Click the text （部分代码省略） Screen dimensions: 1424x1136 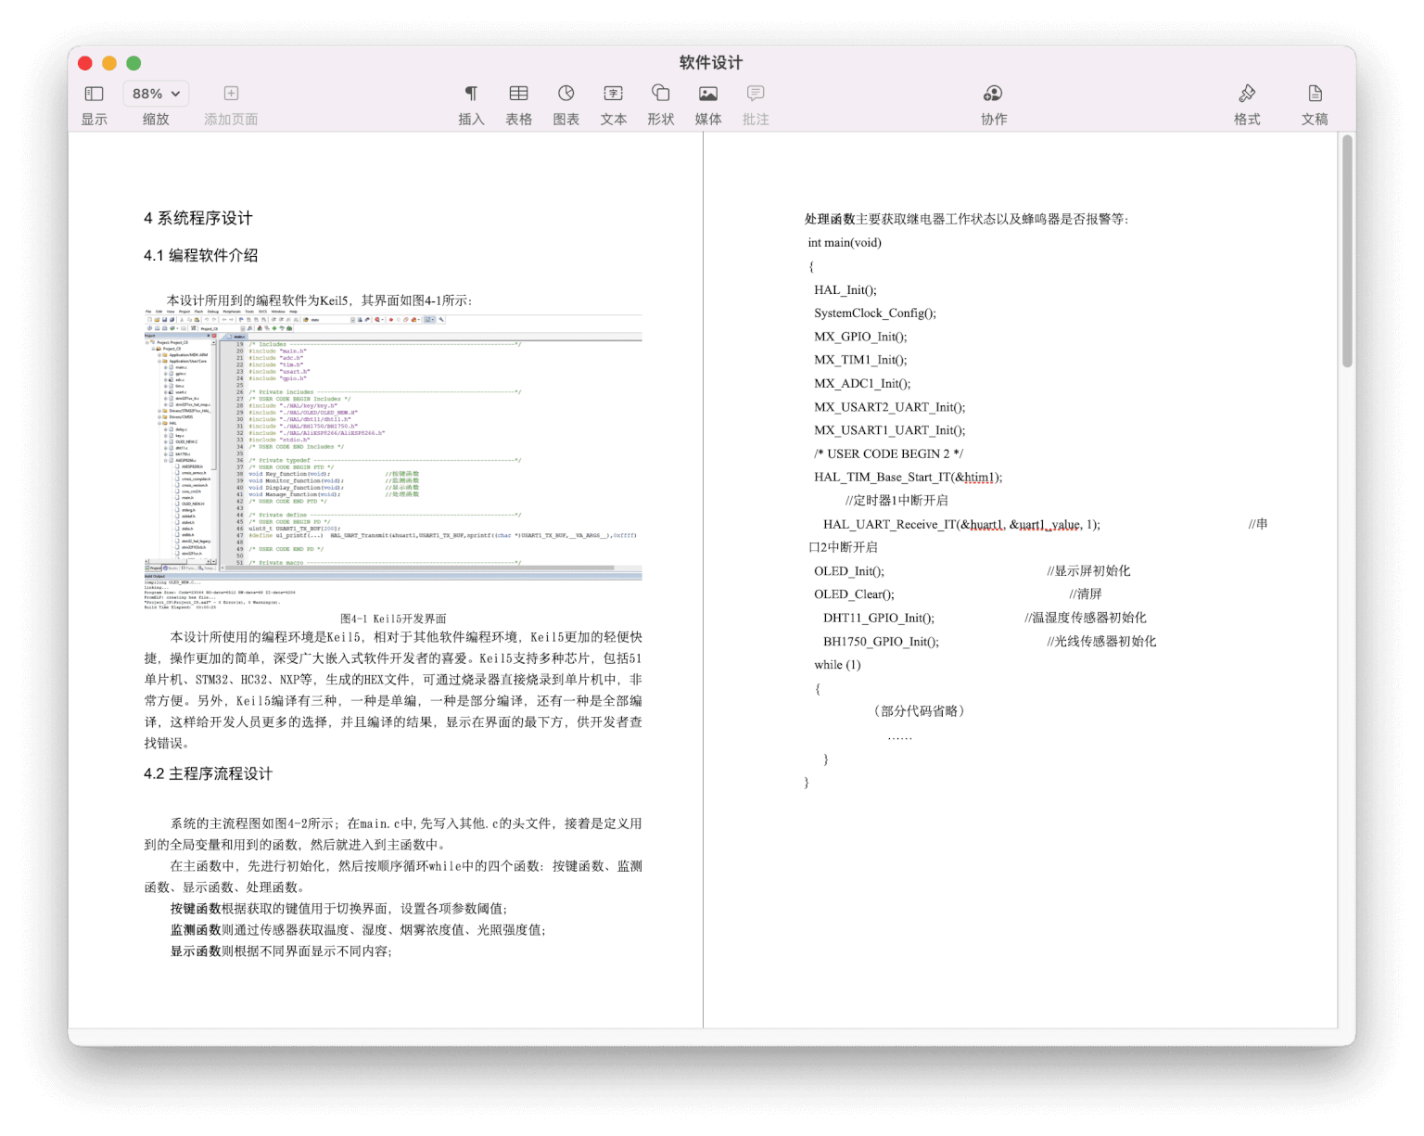919,711
